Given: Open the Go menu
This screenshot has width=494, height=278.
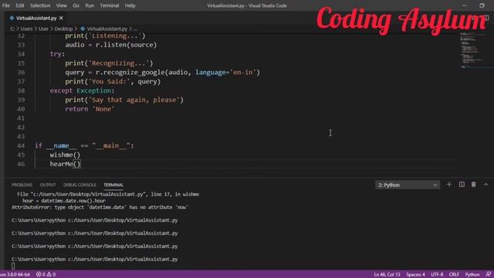Looking at the screenshot, I should [x=76, y=5].
